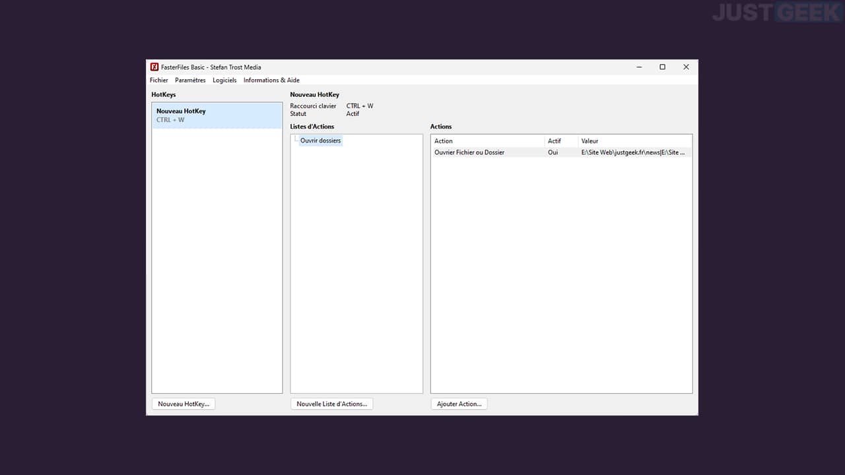Minimize the FasterFiles window

tap(640, 67)
